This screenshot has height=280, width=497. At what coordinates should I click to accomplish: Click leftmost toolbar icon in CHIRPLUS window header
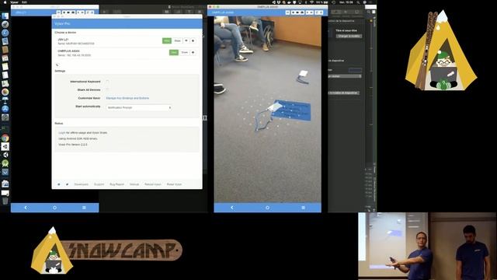[x=287, y=12]
